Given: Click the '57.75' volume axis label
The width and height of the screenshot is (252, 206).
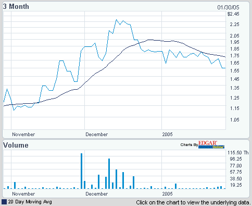Looking at the screenshot, I should [x=236, y=172].
